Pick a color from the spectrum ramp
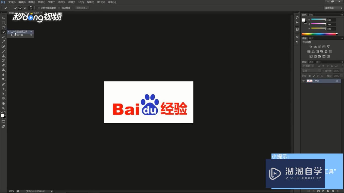 pyautogui.click(x=319, y=34)
